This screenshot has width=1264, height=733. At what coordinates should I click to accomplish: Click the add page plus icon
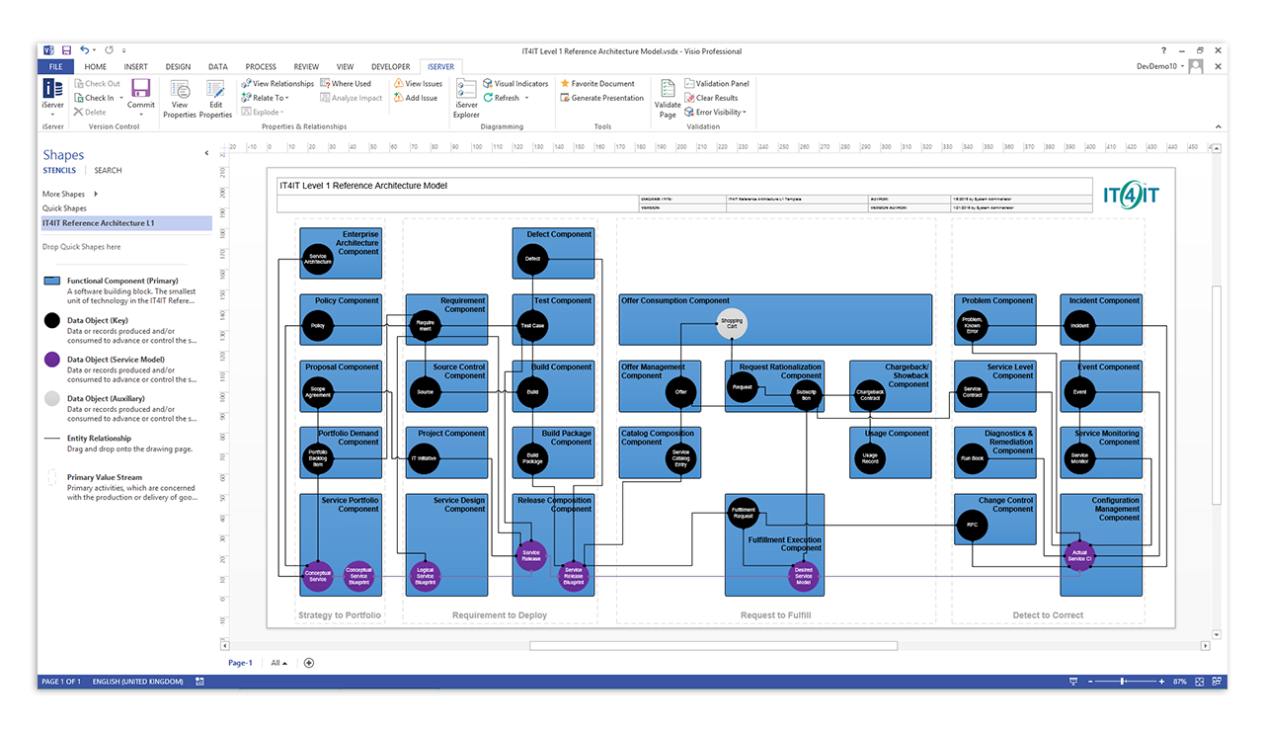(x=309, y=663)
